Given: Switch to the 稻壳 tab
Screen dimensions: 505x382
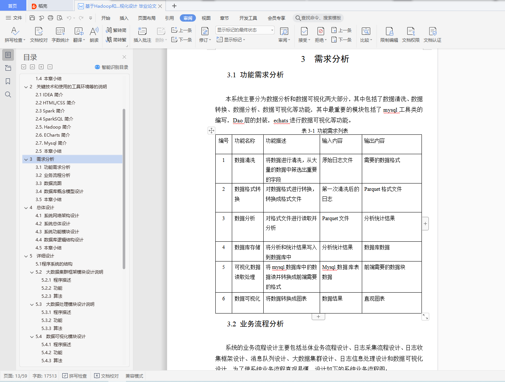Looking at the screenshot, I should (x=50, y=6).
